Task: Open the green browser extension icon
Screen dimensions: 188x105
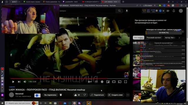Action: pos(160,6)
